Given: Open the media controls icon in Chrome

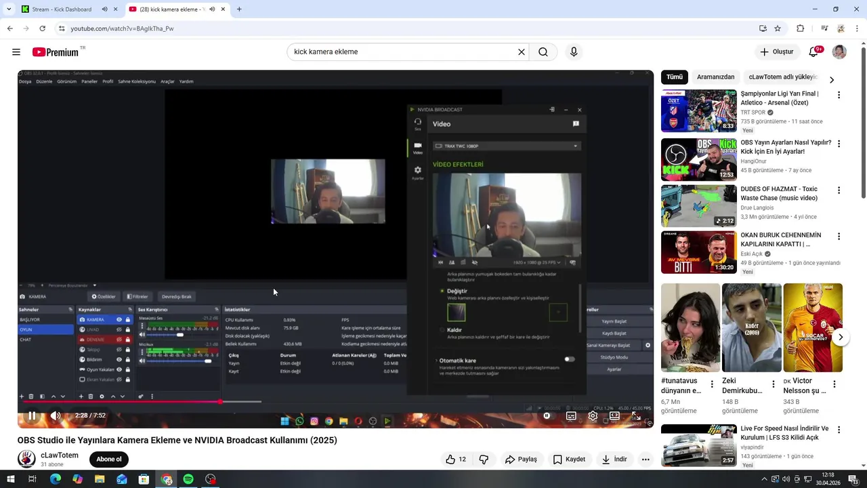Looking at the screenshot, I should pos(824,28).
